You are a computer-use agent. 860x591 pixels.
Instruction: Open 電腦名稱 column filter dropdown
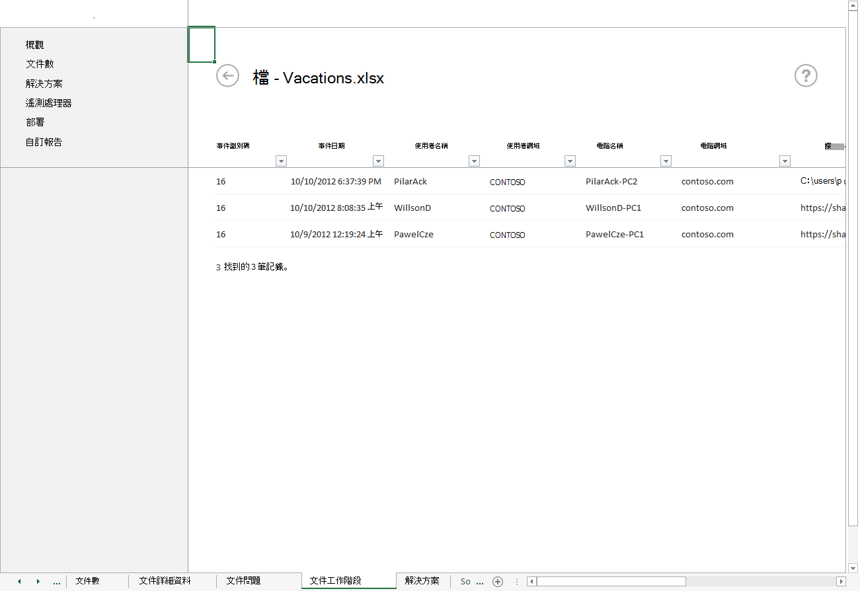pyautogui.click(x=666, y=161)
